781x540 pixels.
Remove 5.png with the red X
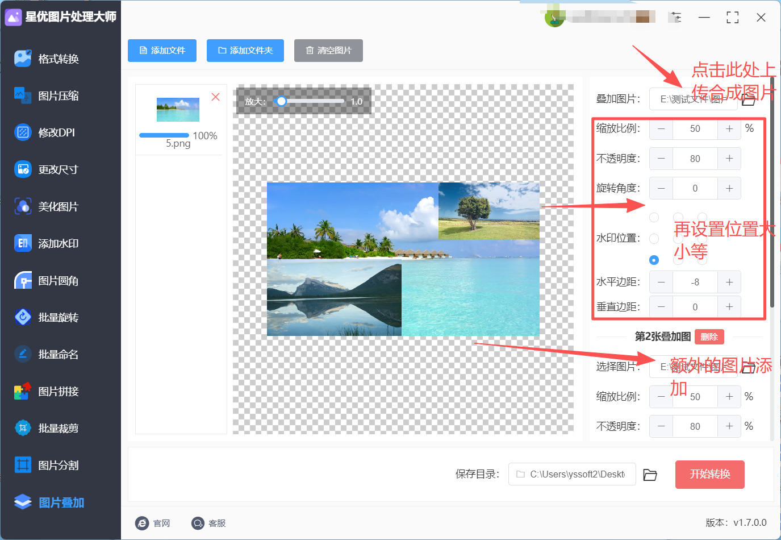(x=216, y=97)
